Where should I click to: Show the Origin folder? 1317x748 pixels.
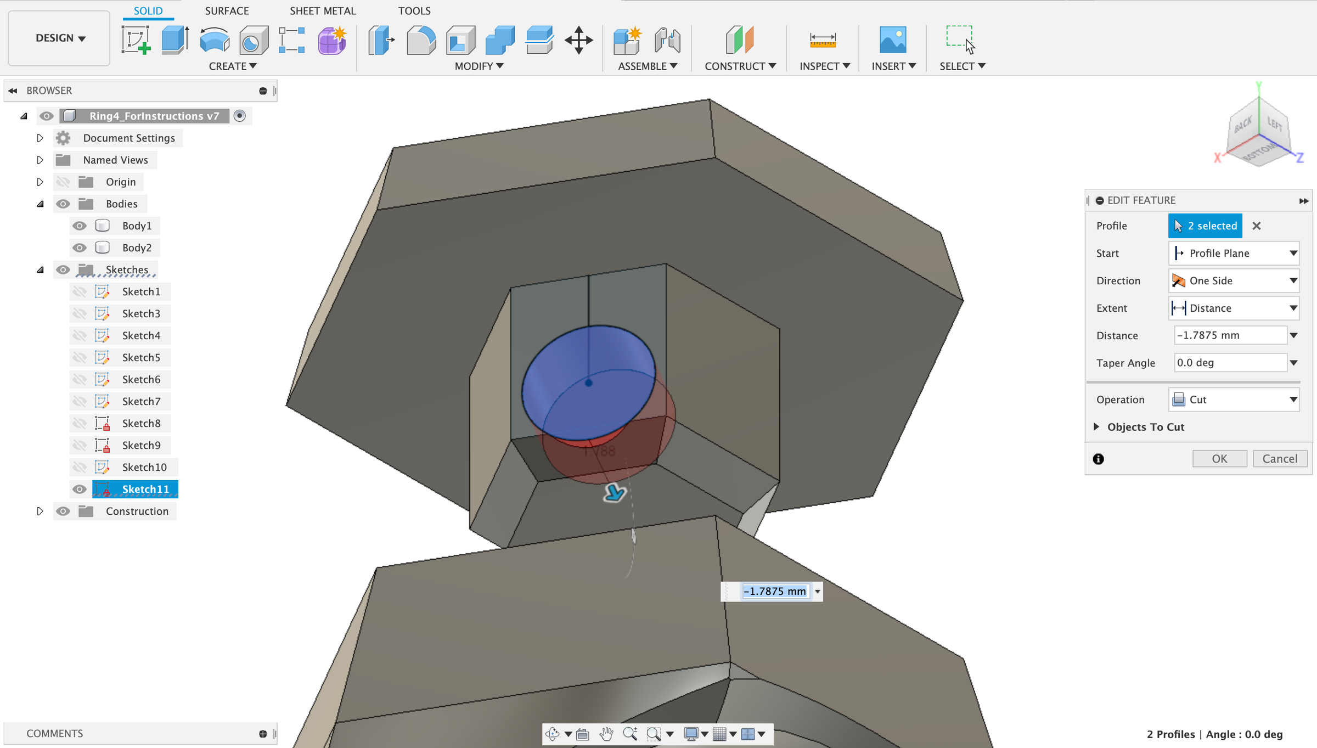coord(63,182)
